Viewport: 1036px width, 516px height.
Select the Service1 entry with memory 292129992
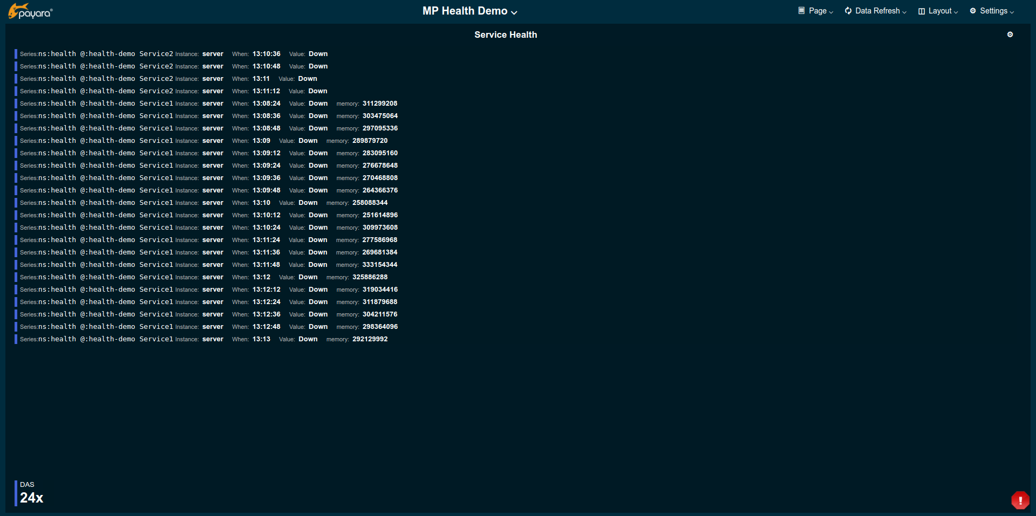click(x=204, y=339)
